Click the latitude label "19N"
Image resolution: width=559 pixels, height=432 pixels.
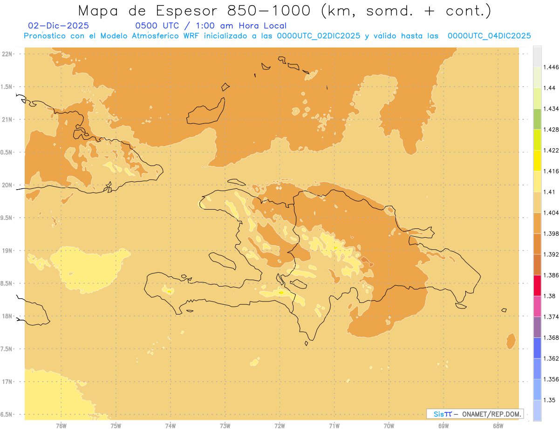click(7, 250)
